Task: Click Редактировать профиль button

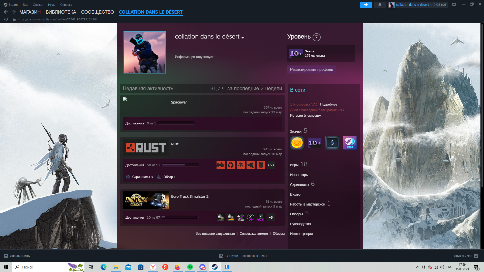Action: pyautogui.click(x=311, y=70)
